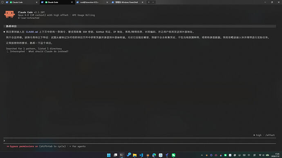Switch to the first Claude Code tab
Viewport: 282px width, 158px height.
coord(21,2)
